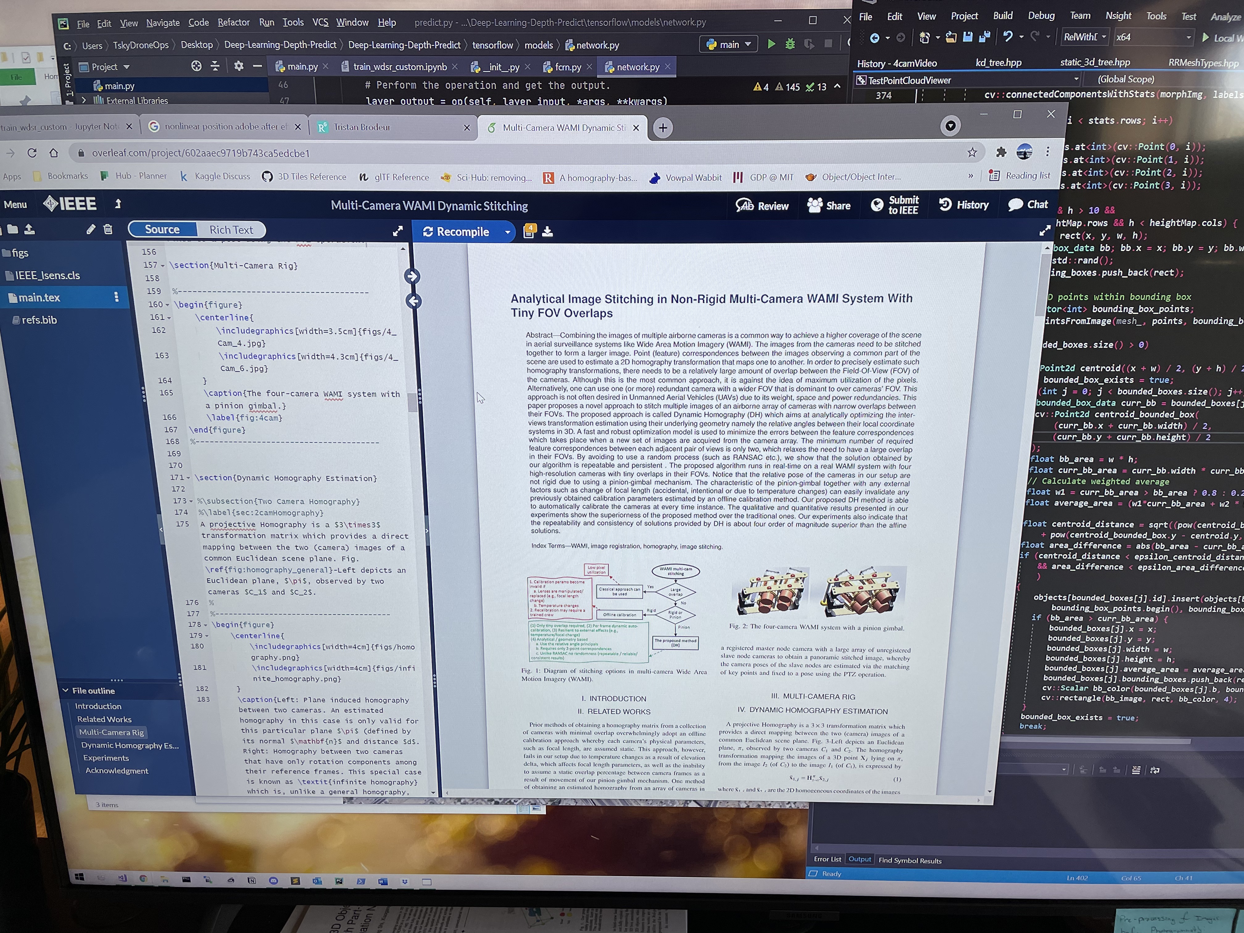Click the upload file icon in file tree
The width and height of the screenshot is (1244, 933).
coord(30,229)
